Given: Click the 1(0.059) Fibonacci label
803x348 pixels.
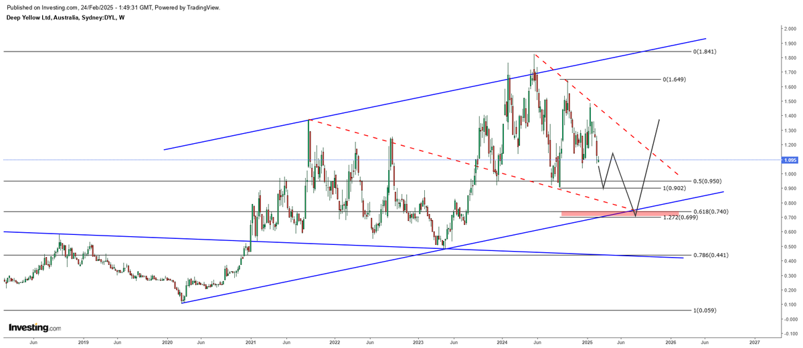Looking at the screenshot, I should 705,311.
